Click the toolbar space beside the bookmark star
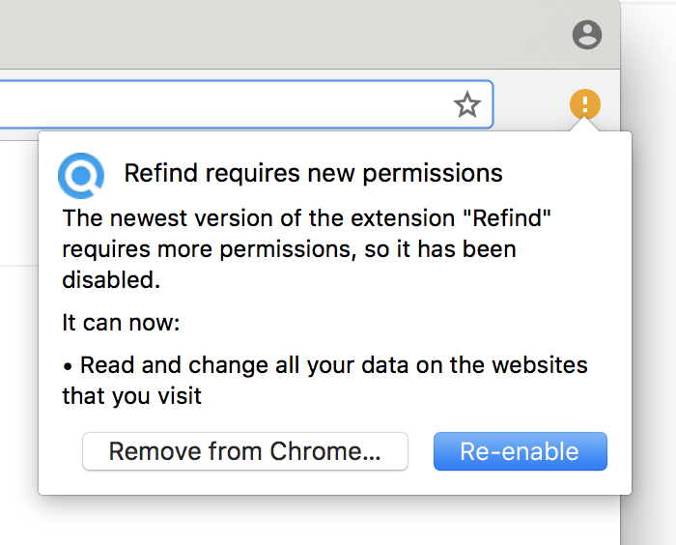Image resolution: width=676 pixels, height=545 pixels. point(533,104)
